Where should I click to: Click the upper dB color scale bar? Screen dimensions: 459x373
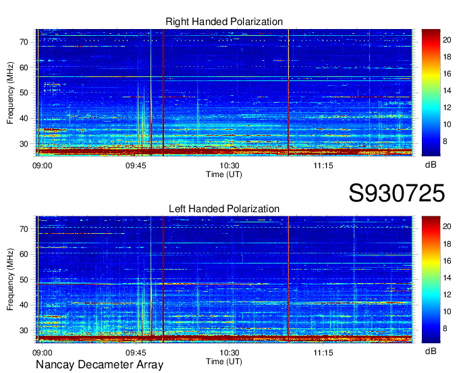click(x=431, y=93)
